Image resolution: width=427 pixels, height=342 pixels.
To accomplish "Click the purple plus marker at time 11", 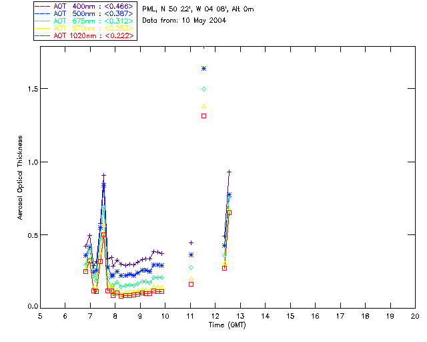I will [191, 242].
